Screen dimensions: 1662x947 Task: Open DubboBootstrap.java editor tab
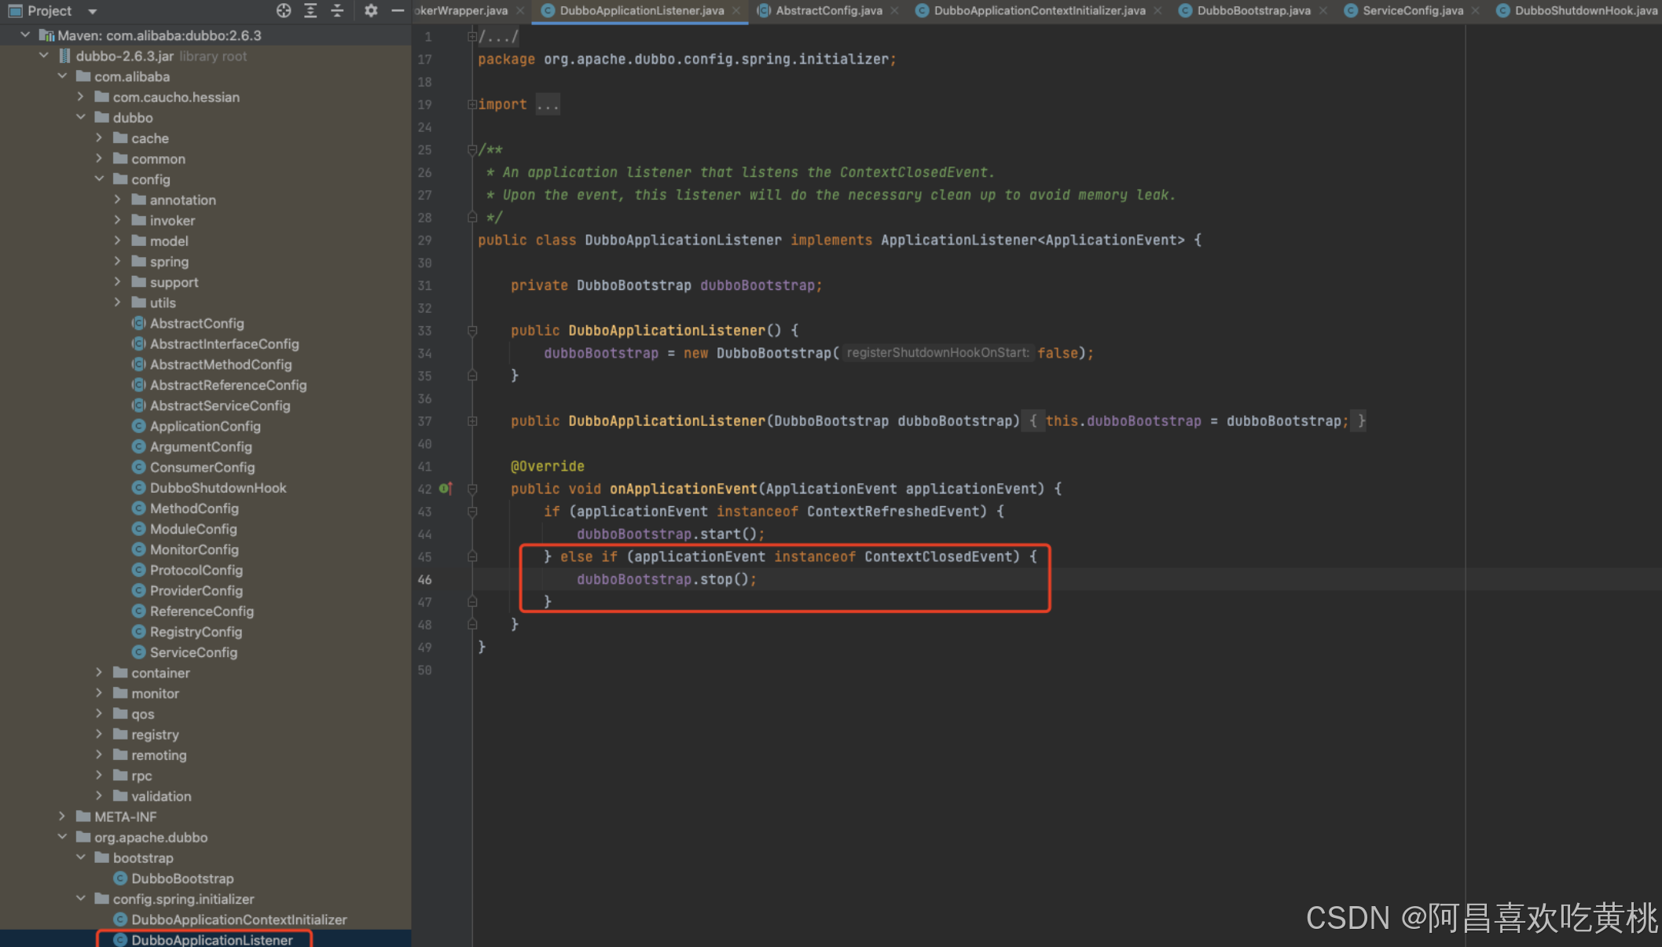click(x=1253, y=10)
